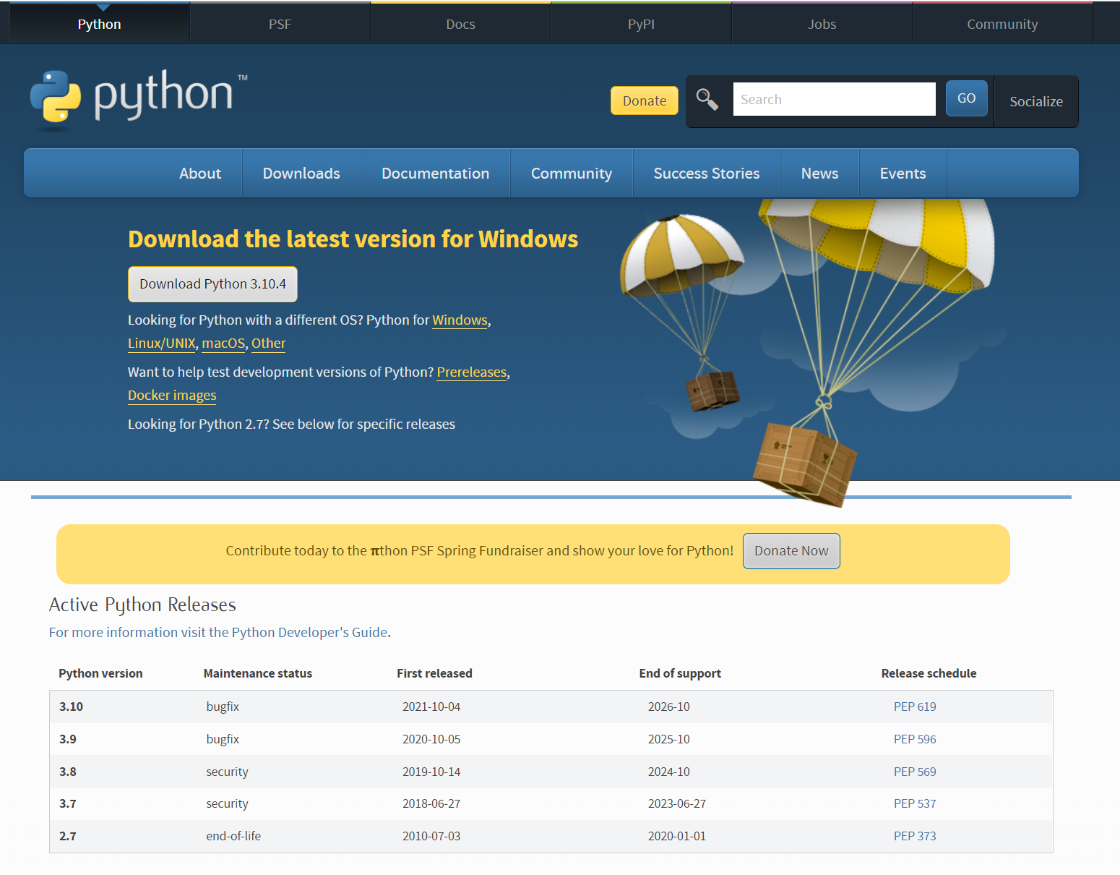Click the 'End of support' column header
The width and height of the screenshot is (1120, 875).
(x=680, y=673)
